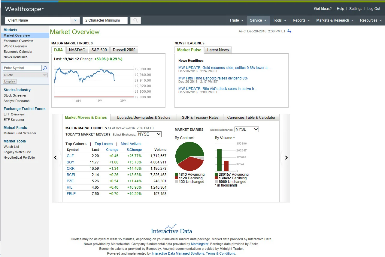The image size is (385, 257).
Task: Open the Reports menu
Action: [x=301, y=20]
